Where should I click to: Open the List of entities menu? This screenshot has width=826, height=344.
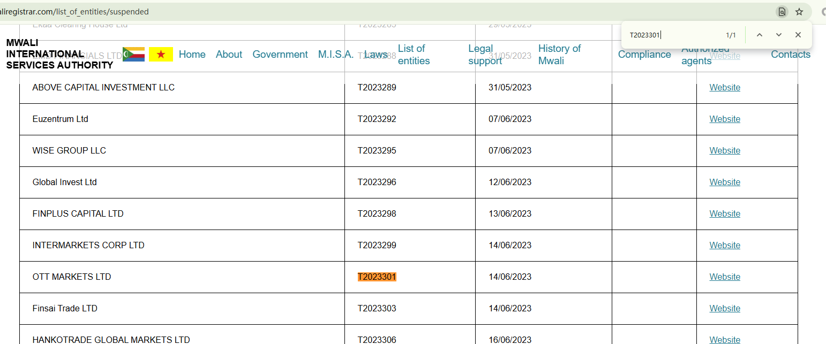coord(414,55)
